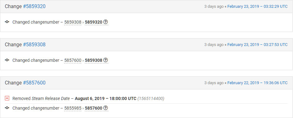Click commit icon in Change #5859308 row
This screenshot has height=118, width=293.
pos(7,60)
